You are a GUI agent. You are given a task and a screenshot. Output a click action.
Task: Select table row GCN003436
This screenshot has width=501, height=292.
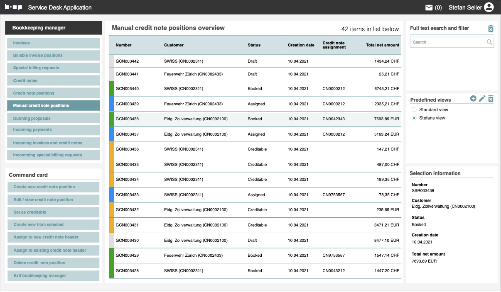click(x=255, y=149)
